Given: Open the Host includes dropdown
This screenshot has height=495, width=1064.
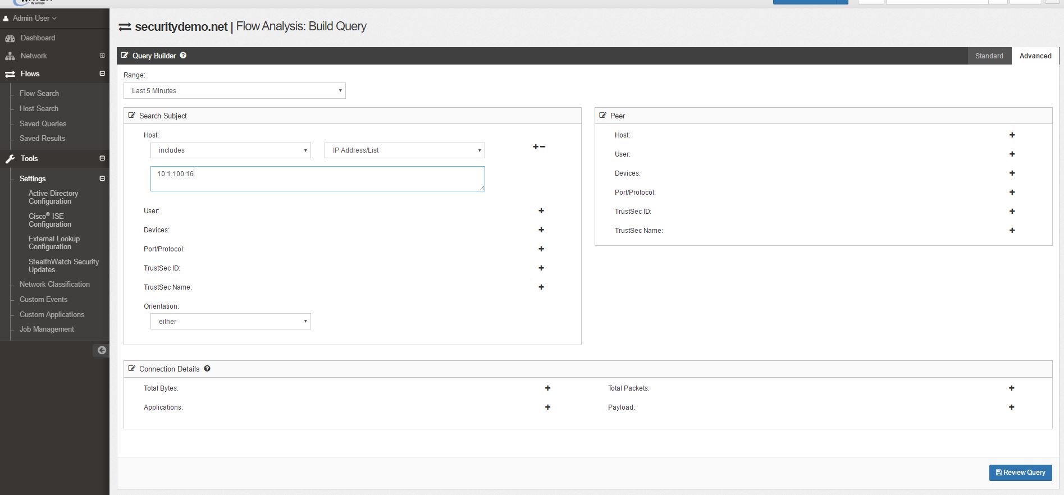Looking at the screenshot, I should tap(231, 150).
